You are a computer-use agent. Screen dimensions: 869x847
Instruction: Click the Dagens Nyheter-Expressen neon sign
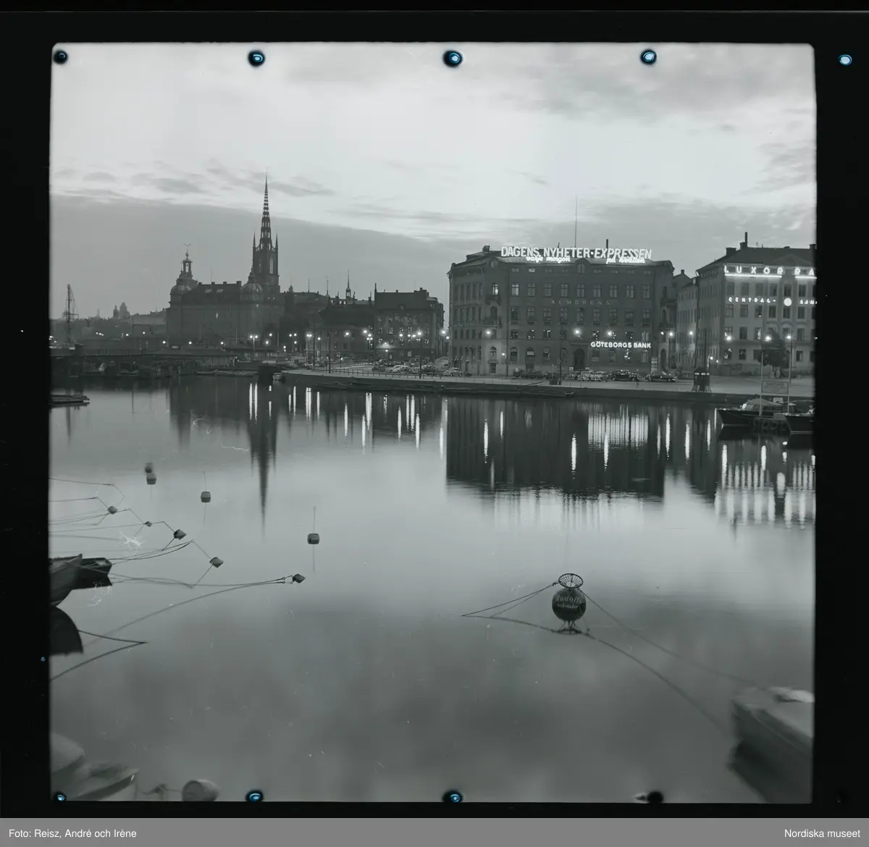[x=576, y=253]
